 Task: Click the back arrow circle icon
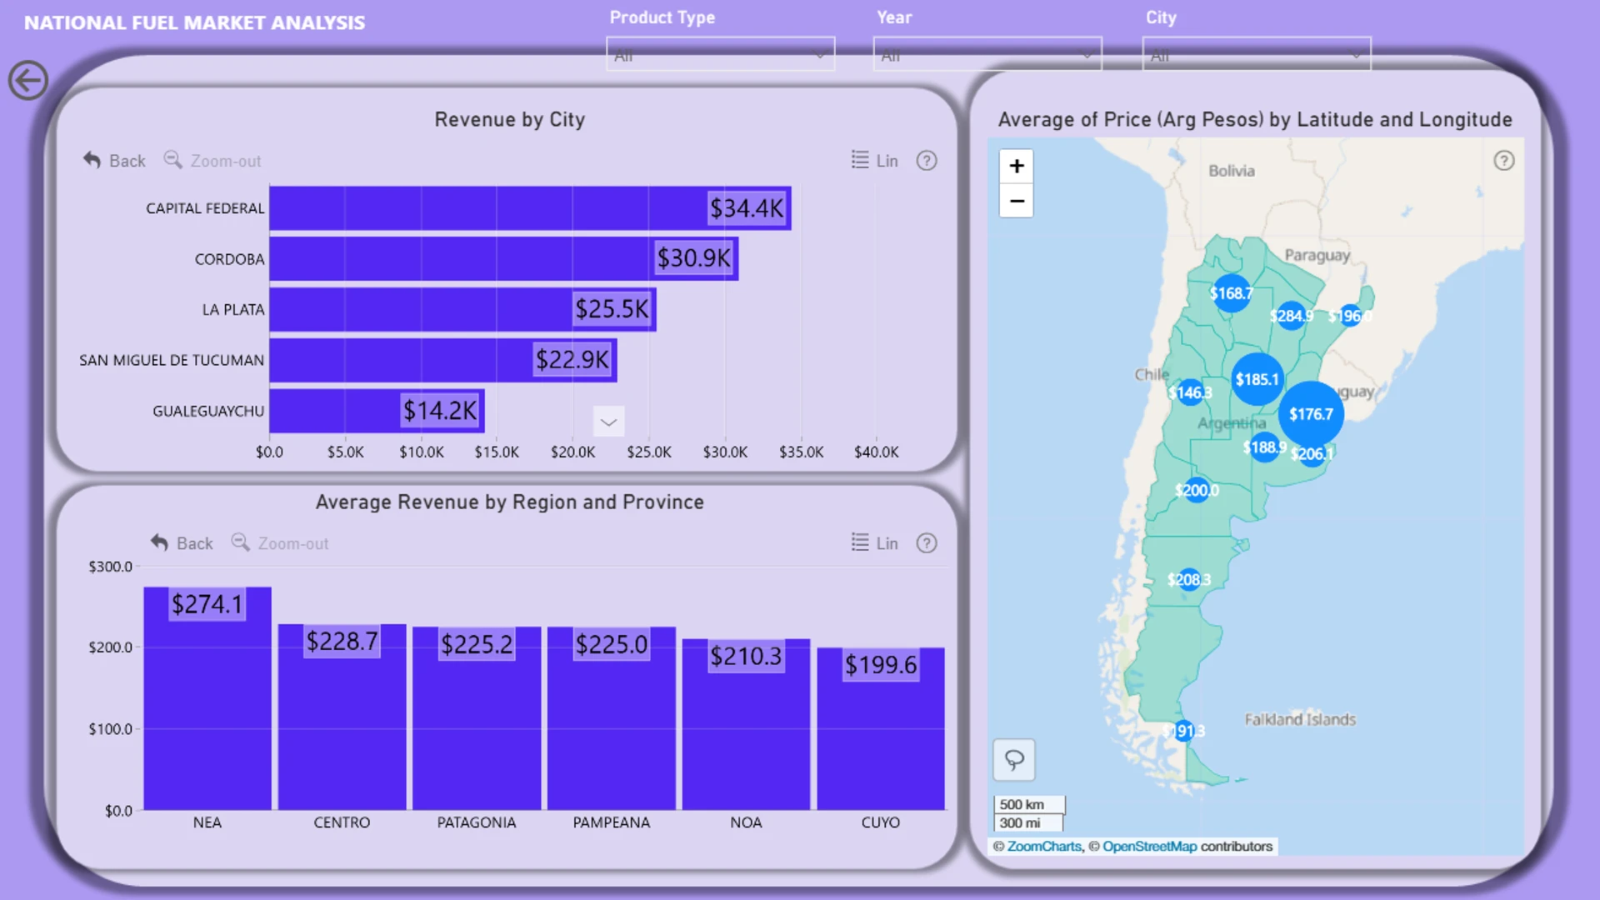28,81
